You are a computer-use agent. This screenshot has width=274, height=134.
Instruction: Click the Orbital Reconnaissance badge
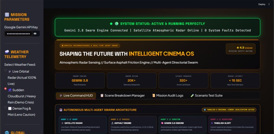(90, 46)
